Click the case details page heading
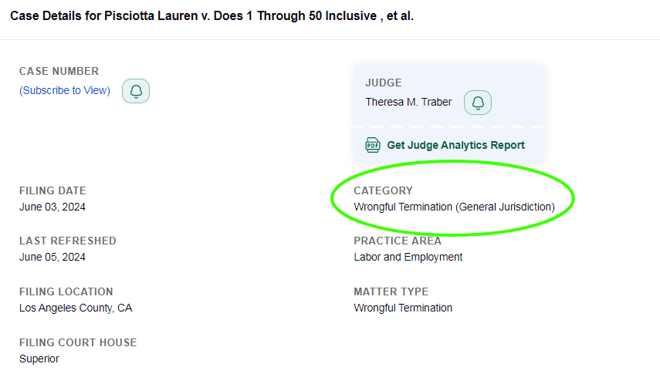This screenshot has width=660, height=384. pyautogui.click(x=212, y=16)
